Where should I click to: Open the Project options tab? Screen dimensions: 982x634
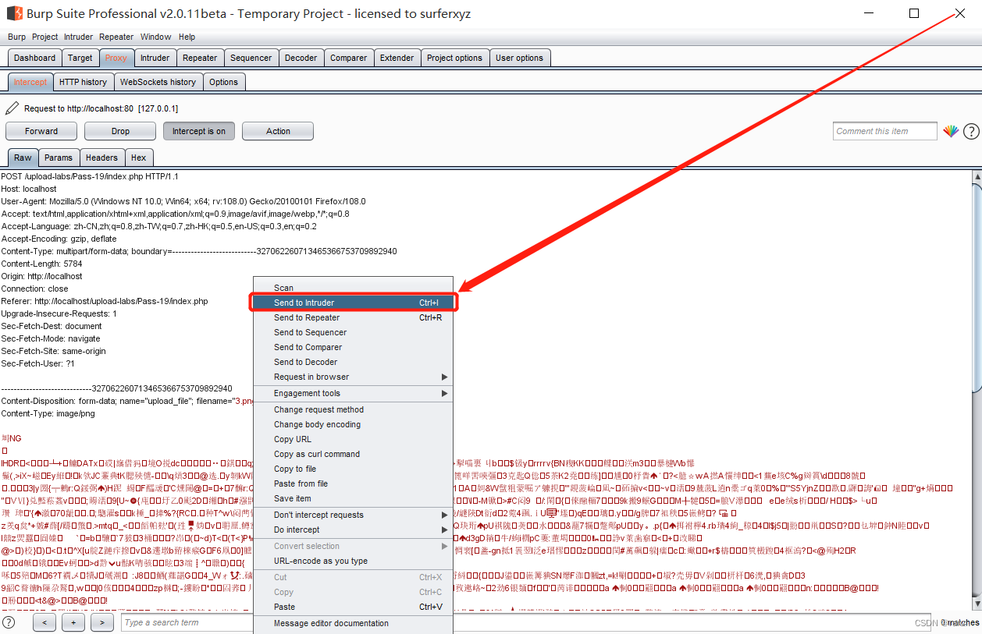454,58
